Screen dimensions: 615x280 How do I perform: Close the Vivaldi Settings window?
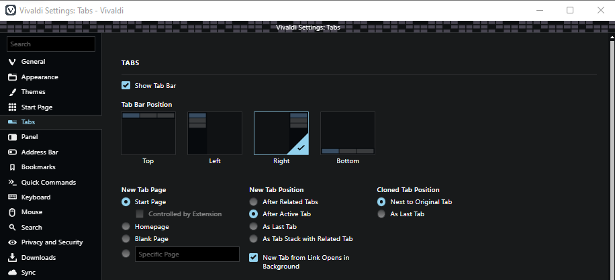(600, 10)
